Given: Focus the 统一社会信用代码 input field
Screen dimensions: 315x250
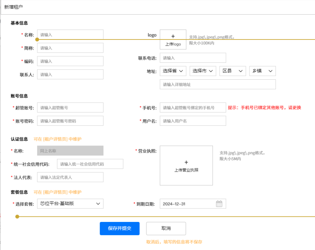Looking at the screenshot, I should (x=90, y=164).
